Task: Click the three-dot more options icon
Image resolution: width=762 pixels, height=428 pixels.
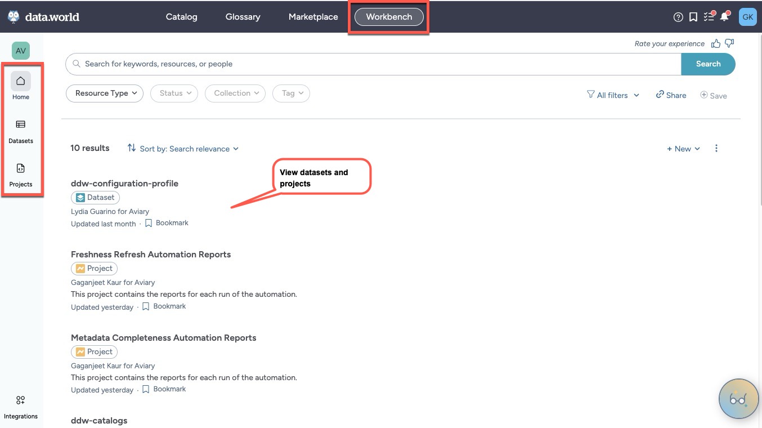Action: pos(716,149)
